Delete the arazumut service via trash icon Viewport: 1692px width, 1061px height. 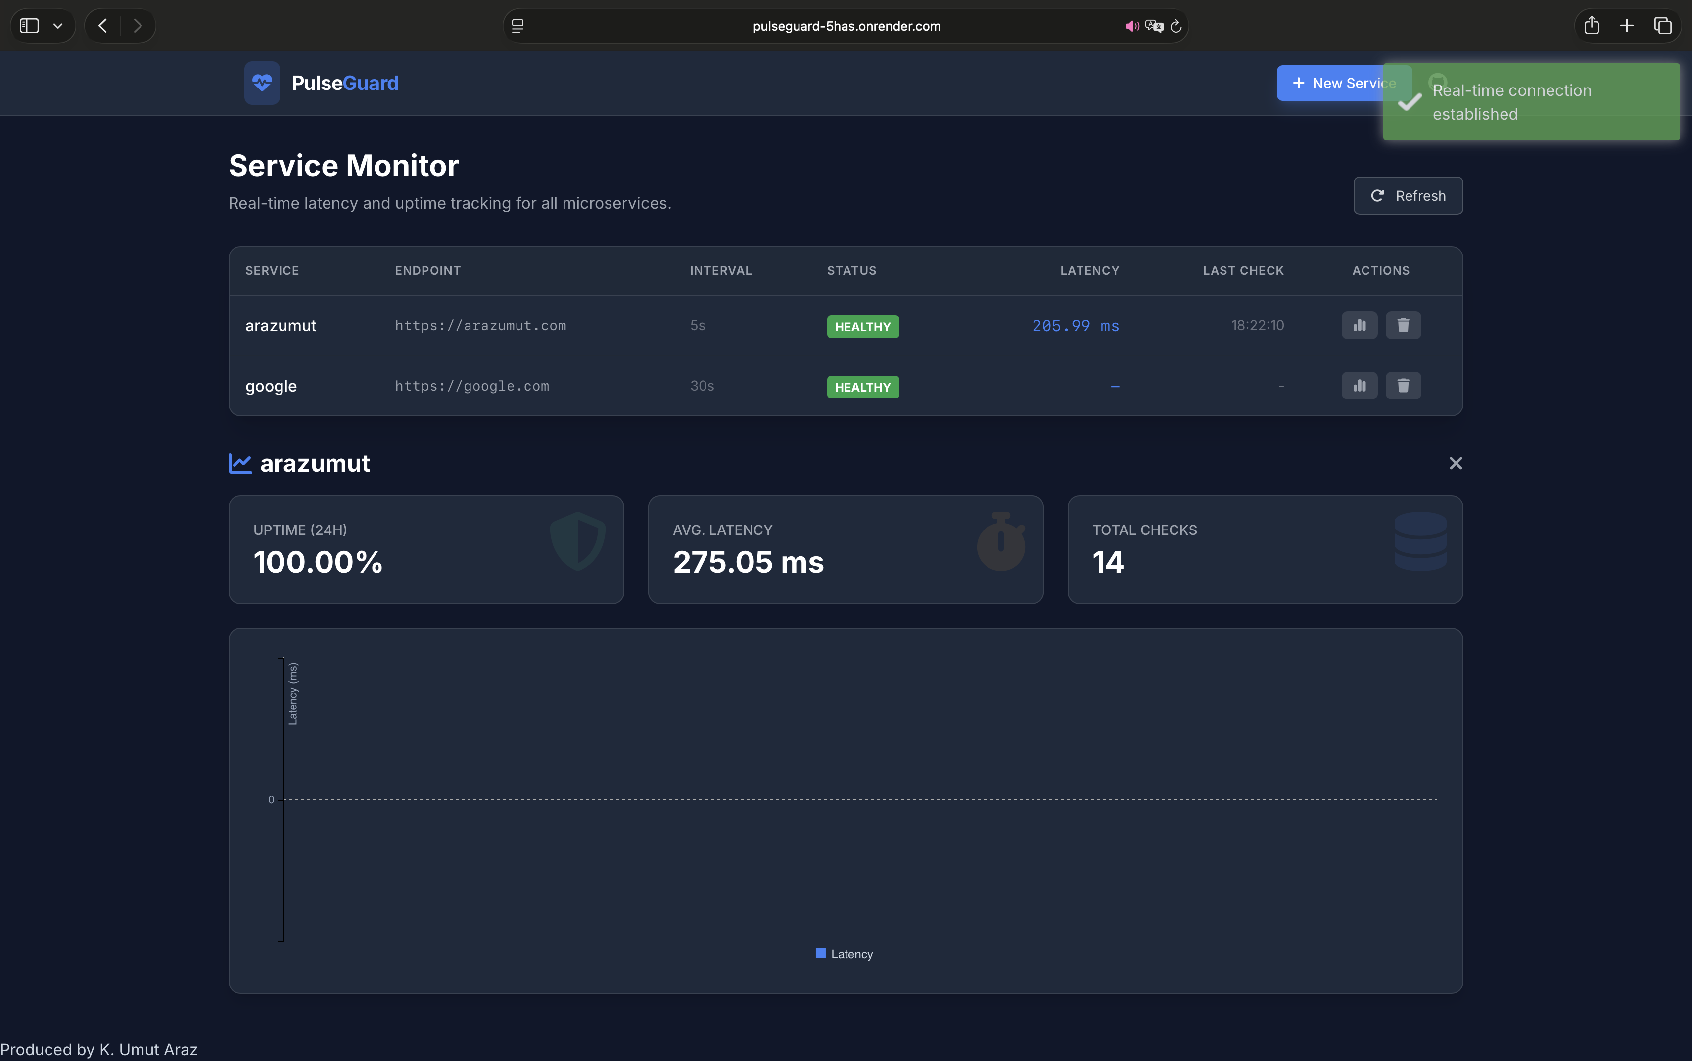(x=1404, y=325)
